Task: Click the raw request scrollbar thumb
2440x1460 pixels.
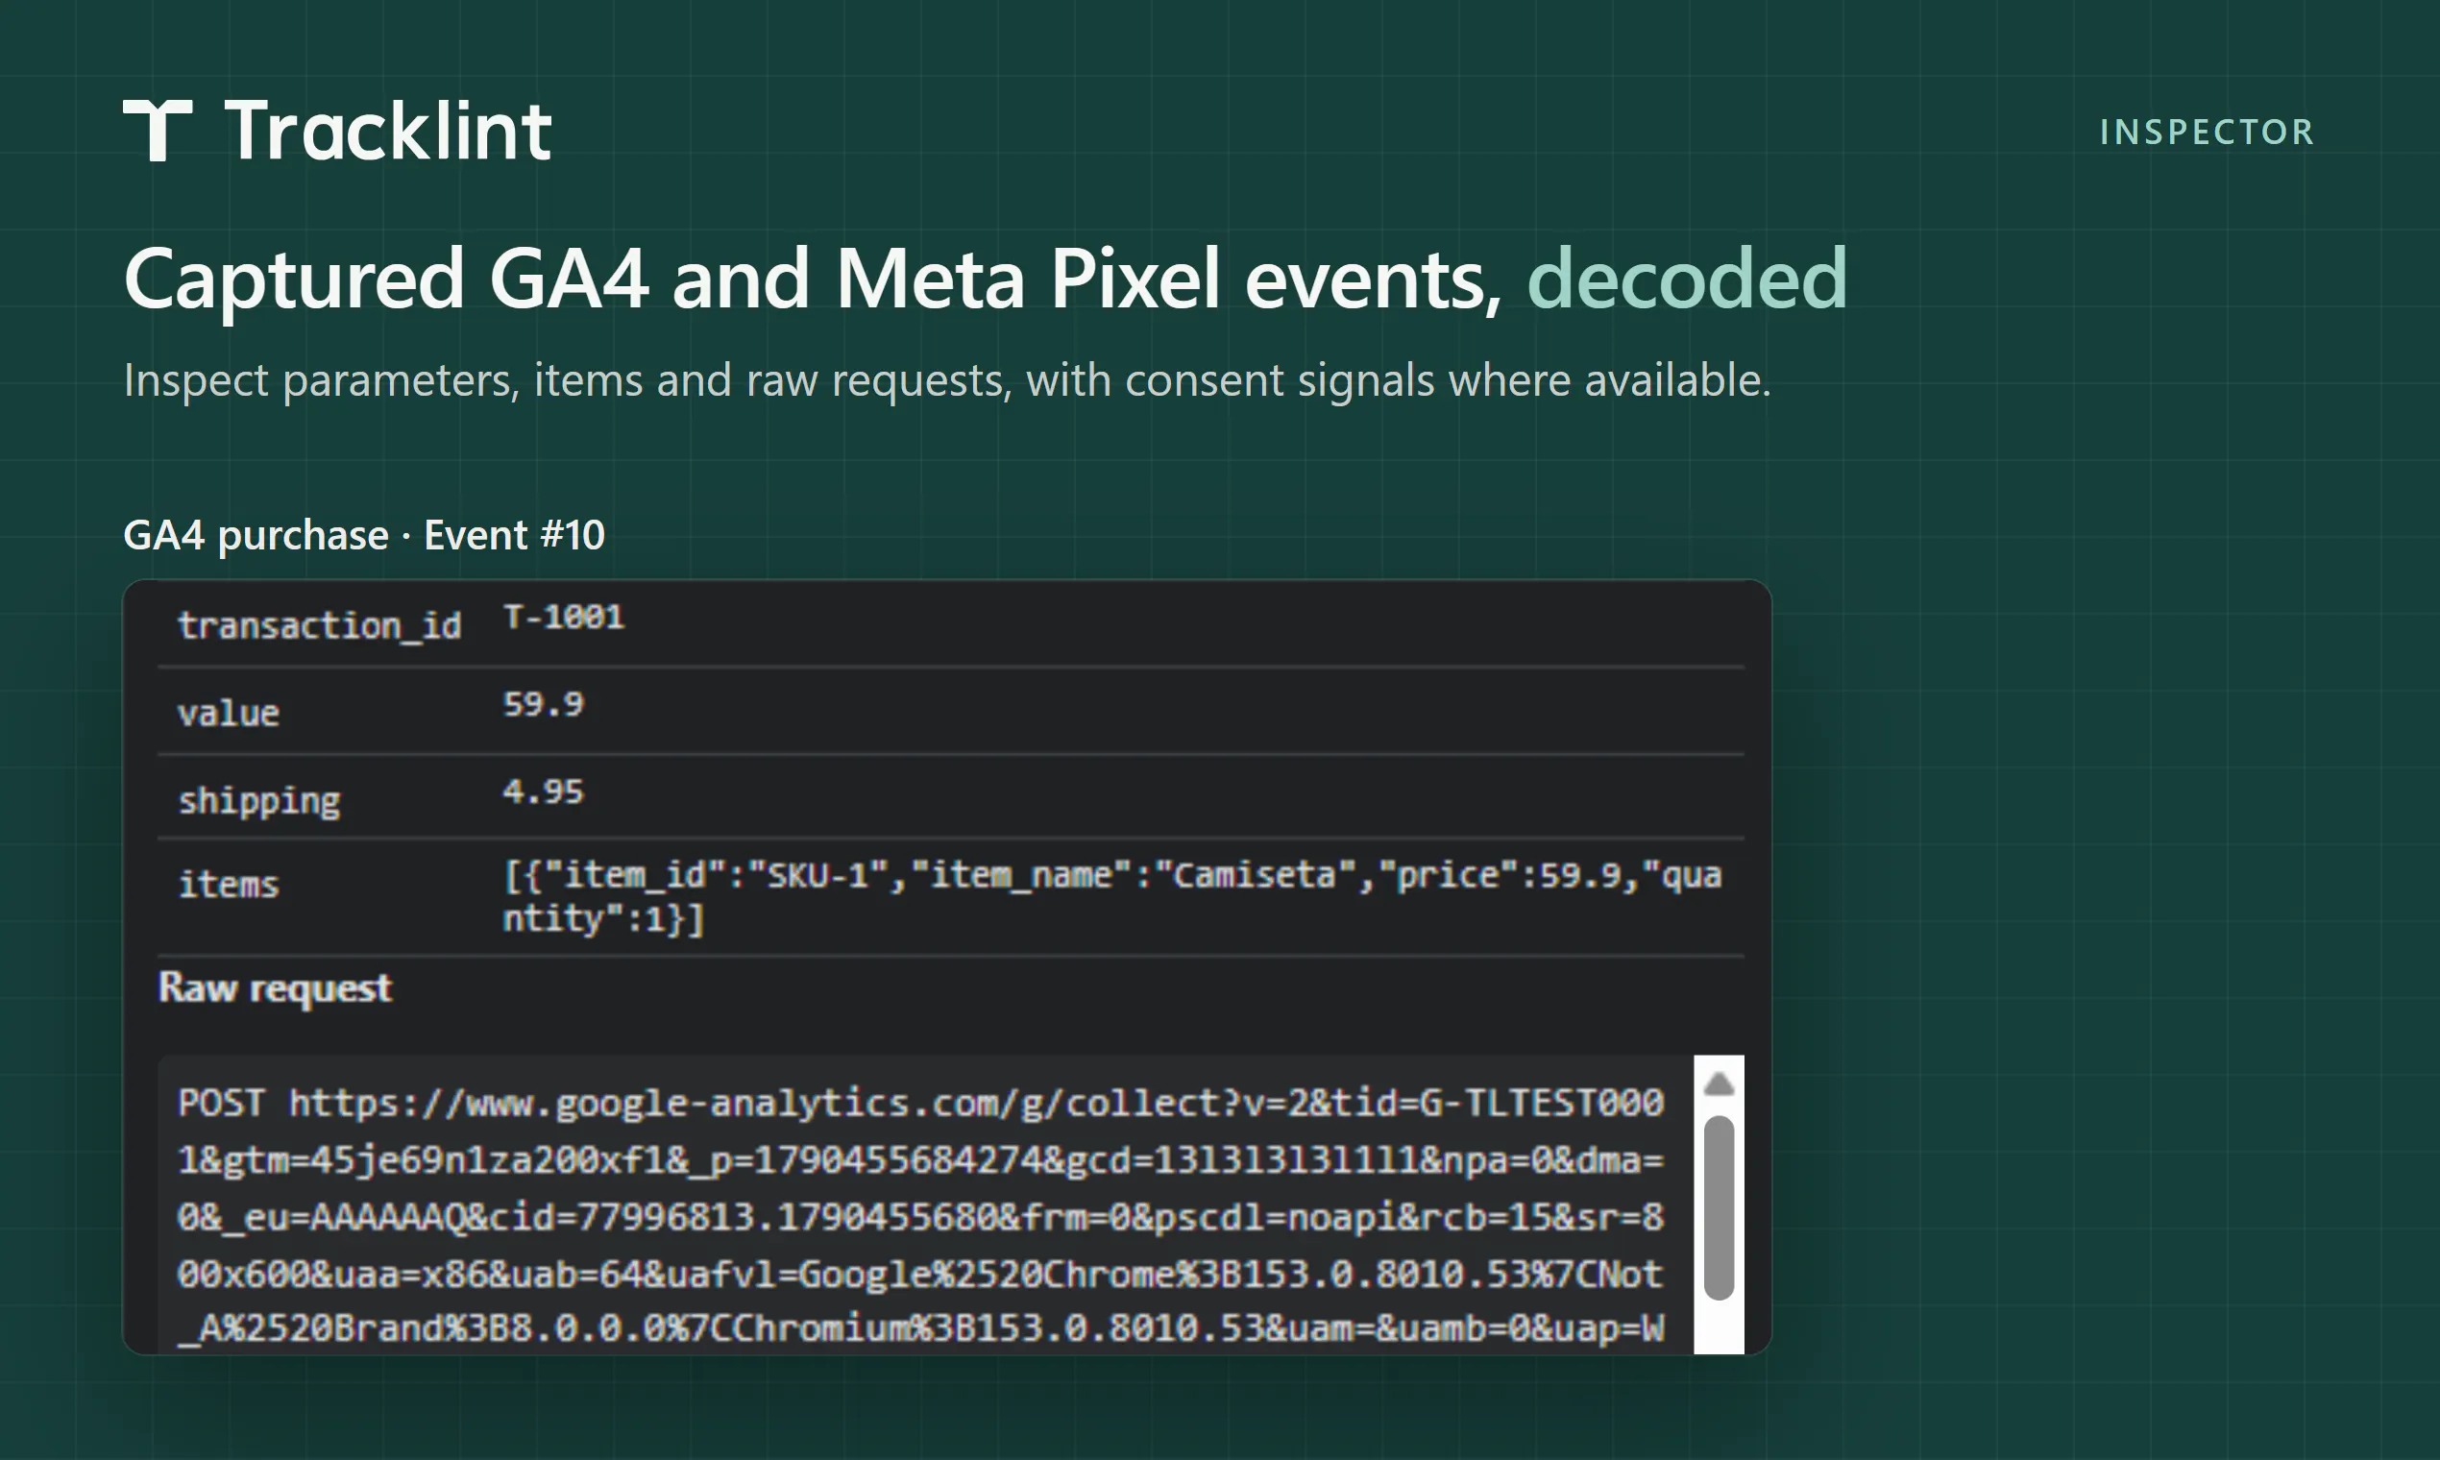Action: point(1718,1207)
